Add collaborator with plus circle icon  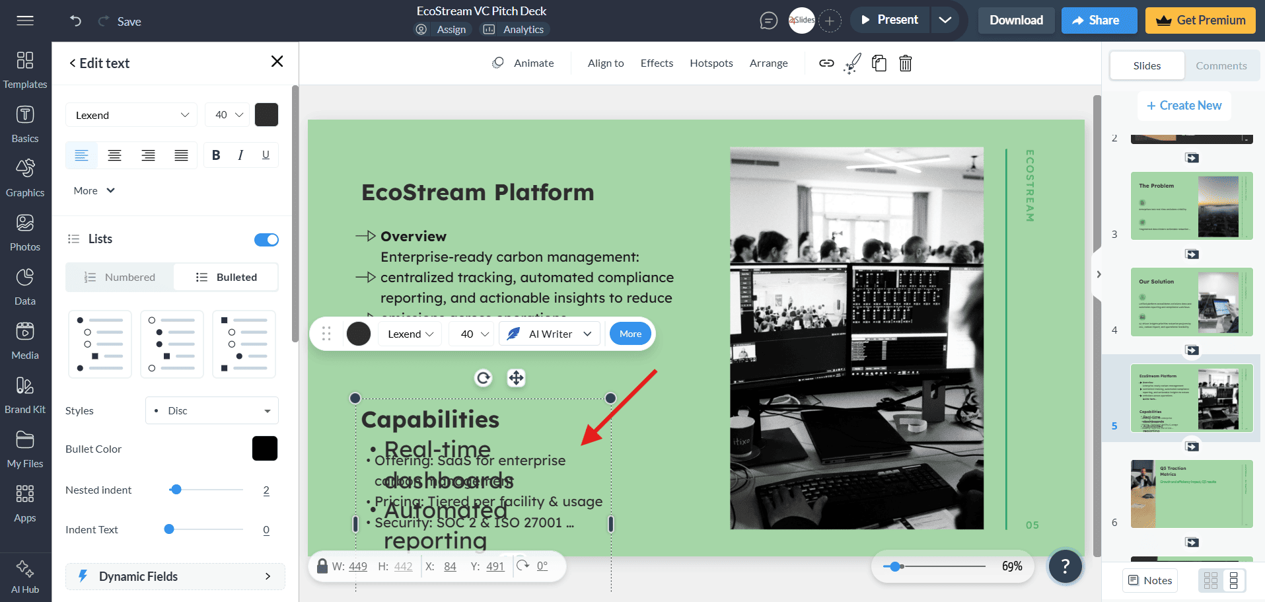tap(830, 21)
